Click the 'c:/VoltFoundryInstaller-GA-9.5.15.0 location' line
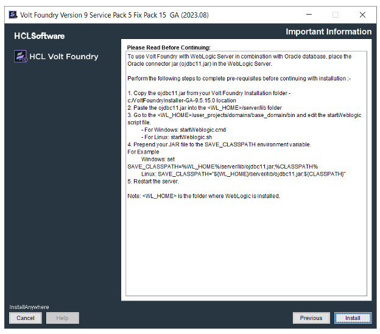Viewport: 380px width, 334px height. pos(181,101)
